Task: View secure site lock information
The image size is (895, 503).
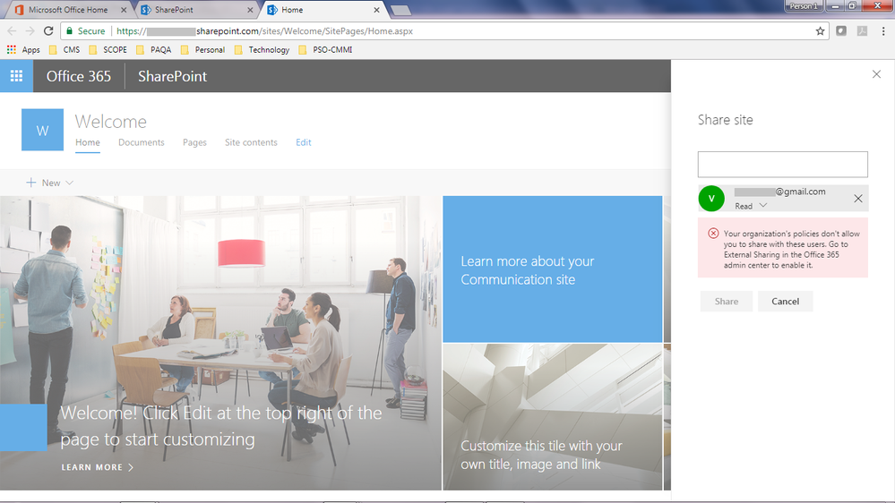Action: (86, 31)
